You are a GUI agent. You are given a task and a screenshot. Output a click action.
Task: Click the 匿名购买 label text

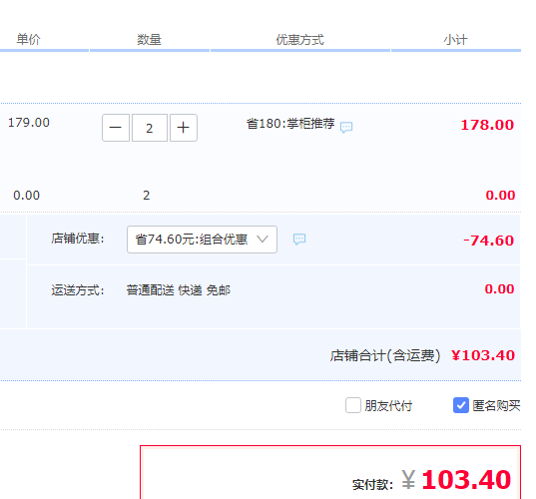click(x=496, y=406)
